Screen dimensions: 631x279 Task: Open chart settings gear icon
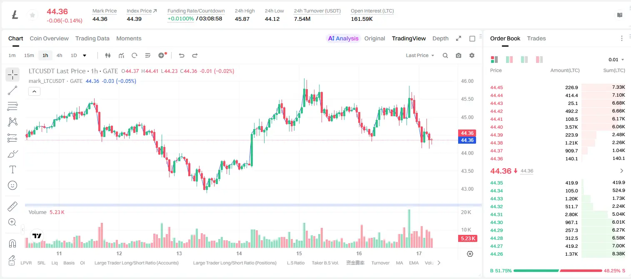click(x=472, y=55)
